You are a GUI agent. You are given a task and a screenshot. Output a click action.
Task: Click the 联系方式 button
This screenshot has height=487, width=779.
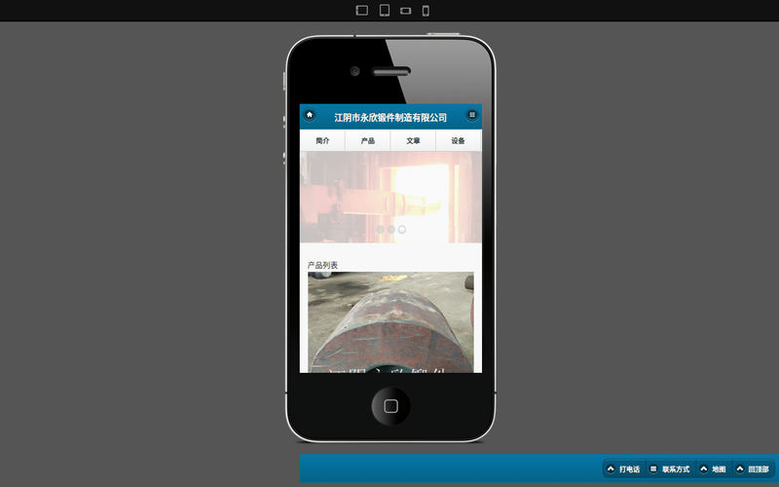click(670, 468)
